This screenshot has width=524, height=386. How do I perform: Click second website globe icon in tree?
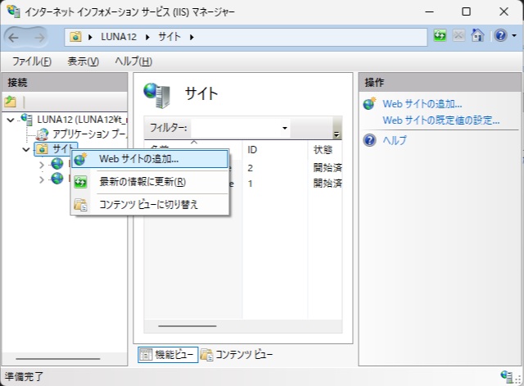tap(57, 179)
